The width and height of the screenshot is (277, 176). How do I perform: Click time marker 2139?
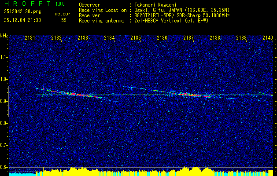point(241,38)
